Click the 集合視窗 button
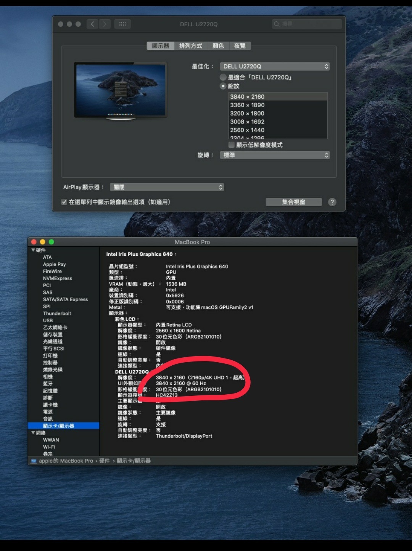This screenshot has width=412, height=551. pyautogui.click(x=294, y=202)
